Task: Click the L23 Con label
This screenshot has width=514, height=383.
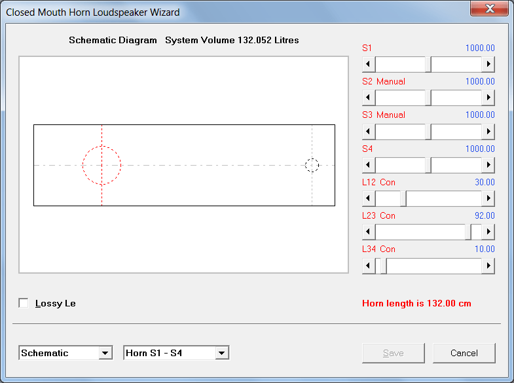Action: (x=378, y=215)
